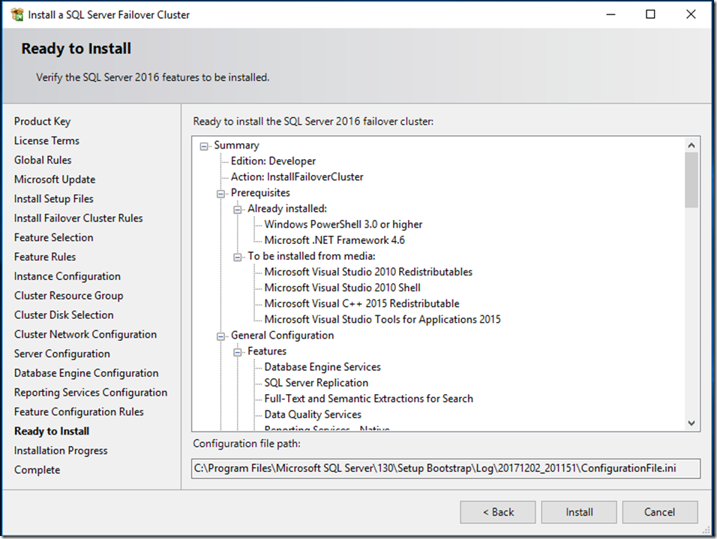Select the Database Engine Configuration step
The width and height of the screenshot is (717, 539).
click(x=86, y=373)
